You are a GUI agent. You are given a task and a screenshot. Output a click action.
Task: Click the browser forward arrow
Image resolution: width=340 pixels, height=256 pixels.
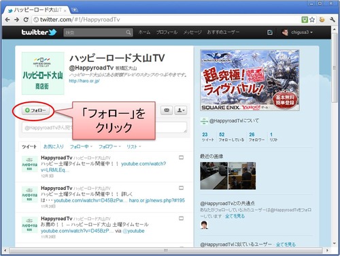pyautogui.click(x=16, y=20)
